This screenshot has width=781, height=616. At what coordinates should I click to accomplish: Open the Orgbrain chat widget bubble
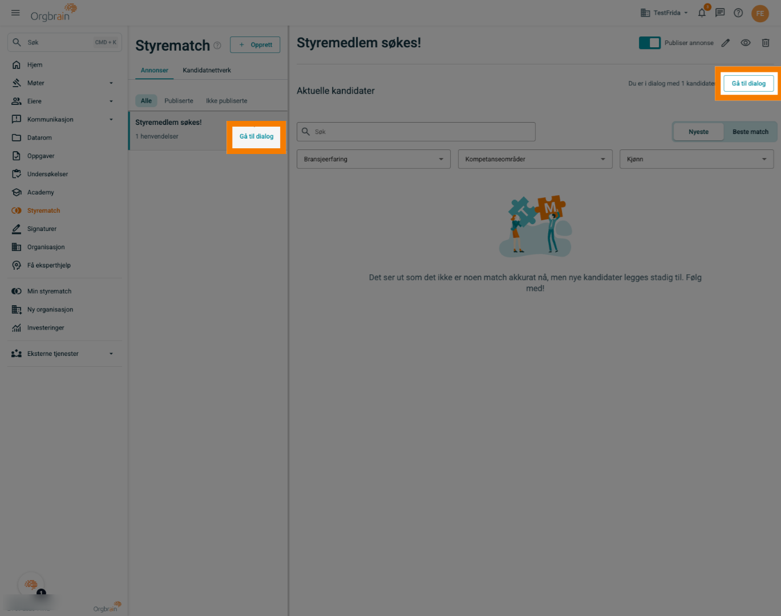[31, 585]
